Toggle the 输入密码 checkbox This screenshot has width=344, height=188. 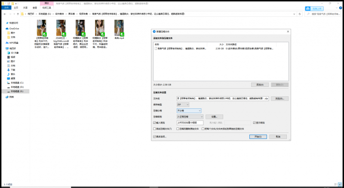(x=155, y=123)
